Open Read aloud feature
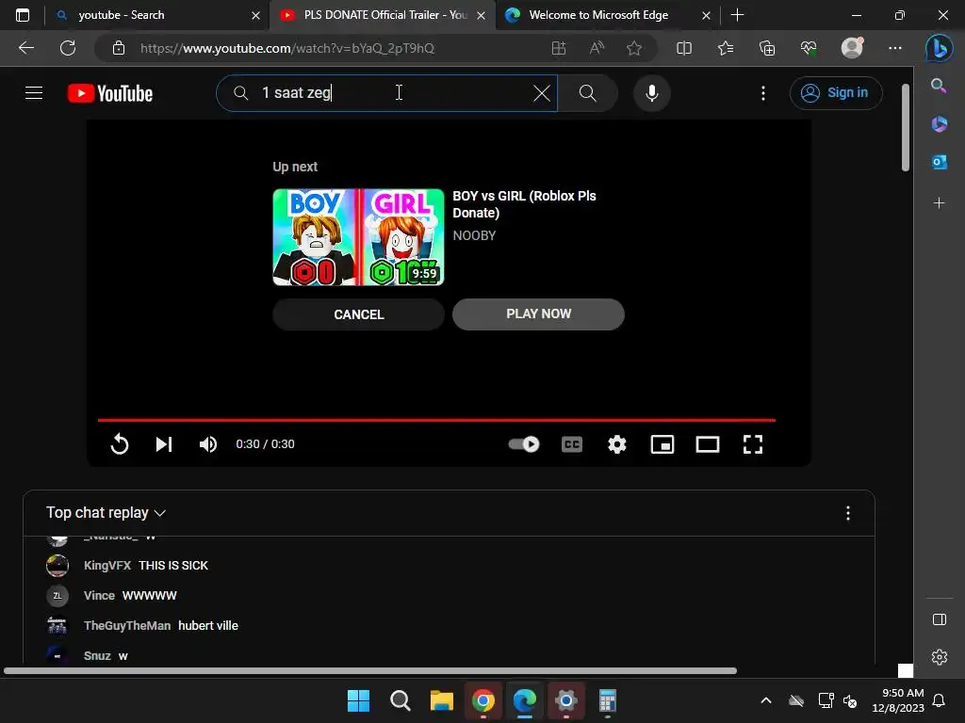The height and width of the screenshot is (723, 965). [x=597, y=48]
